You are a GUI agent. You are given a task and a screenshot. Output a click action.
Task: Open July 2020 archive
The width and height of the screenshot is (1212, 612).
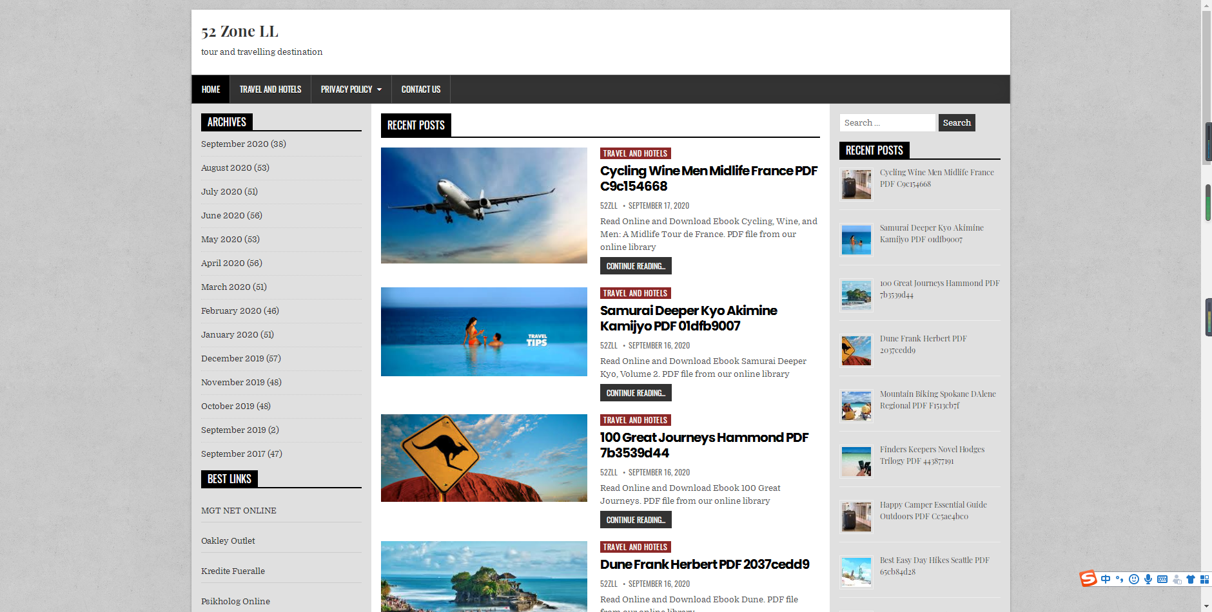click(222, 191)
